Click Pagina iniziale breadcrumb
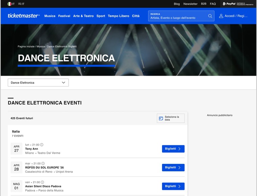 coord(26,47)
